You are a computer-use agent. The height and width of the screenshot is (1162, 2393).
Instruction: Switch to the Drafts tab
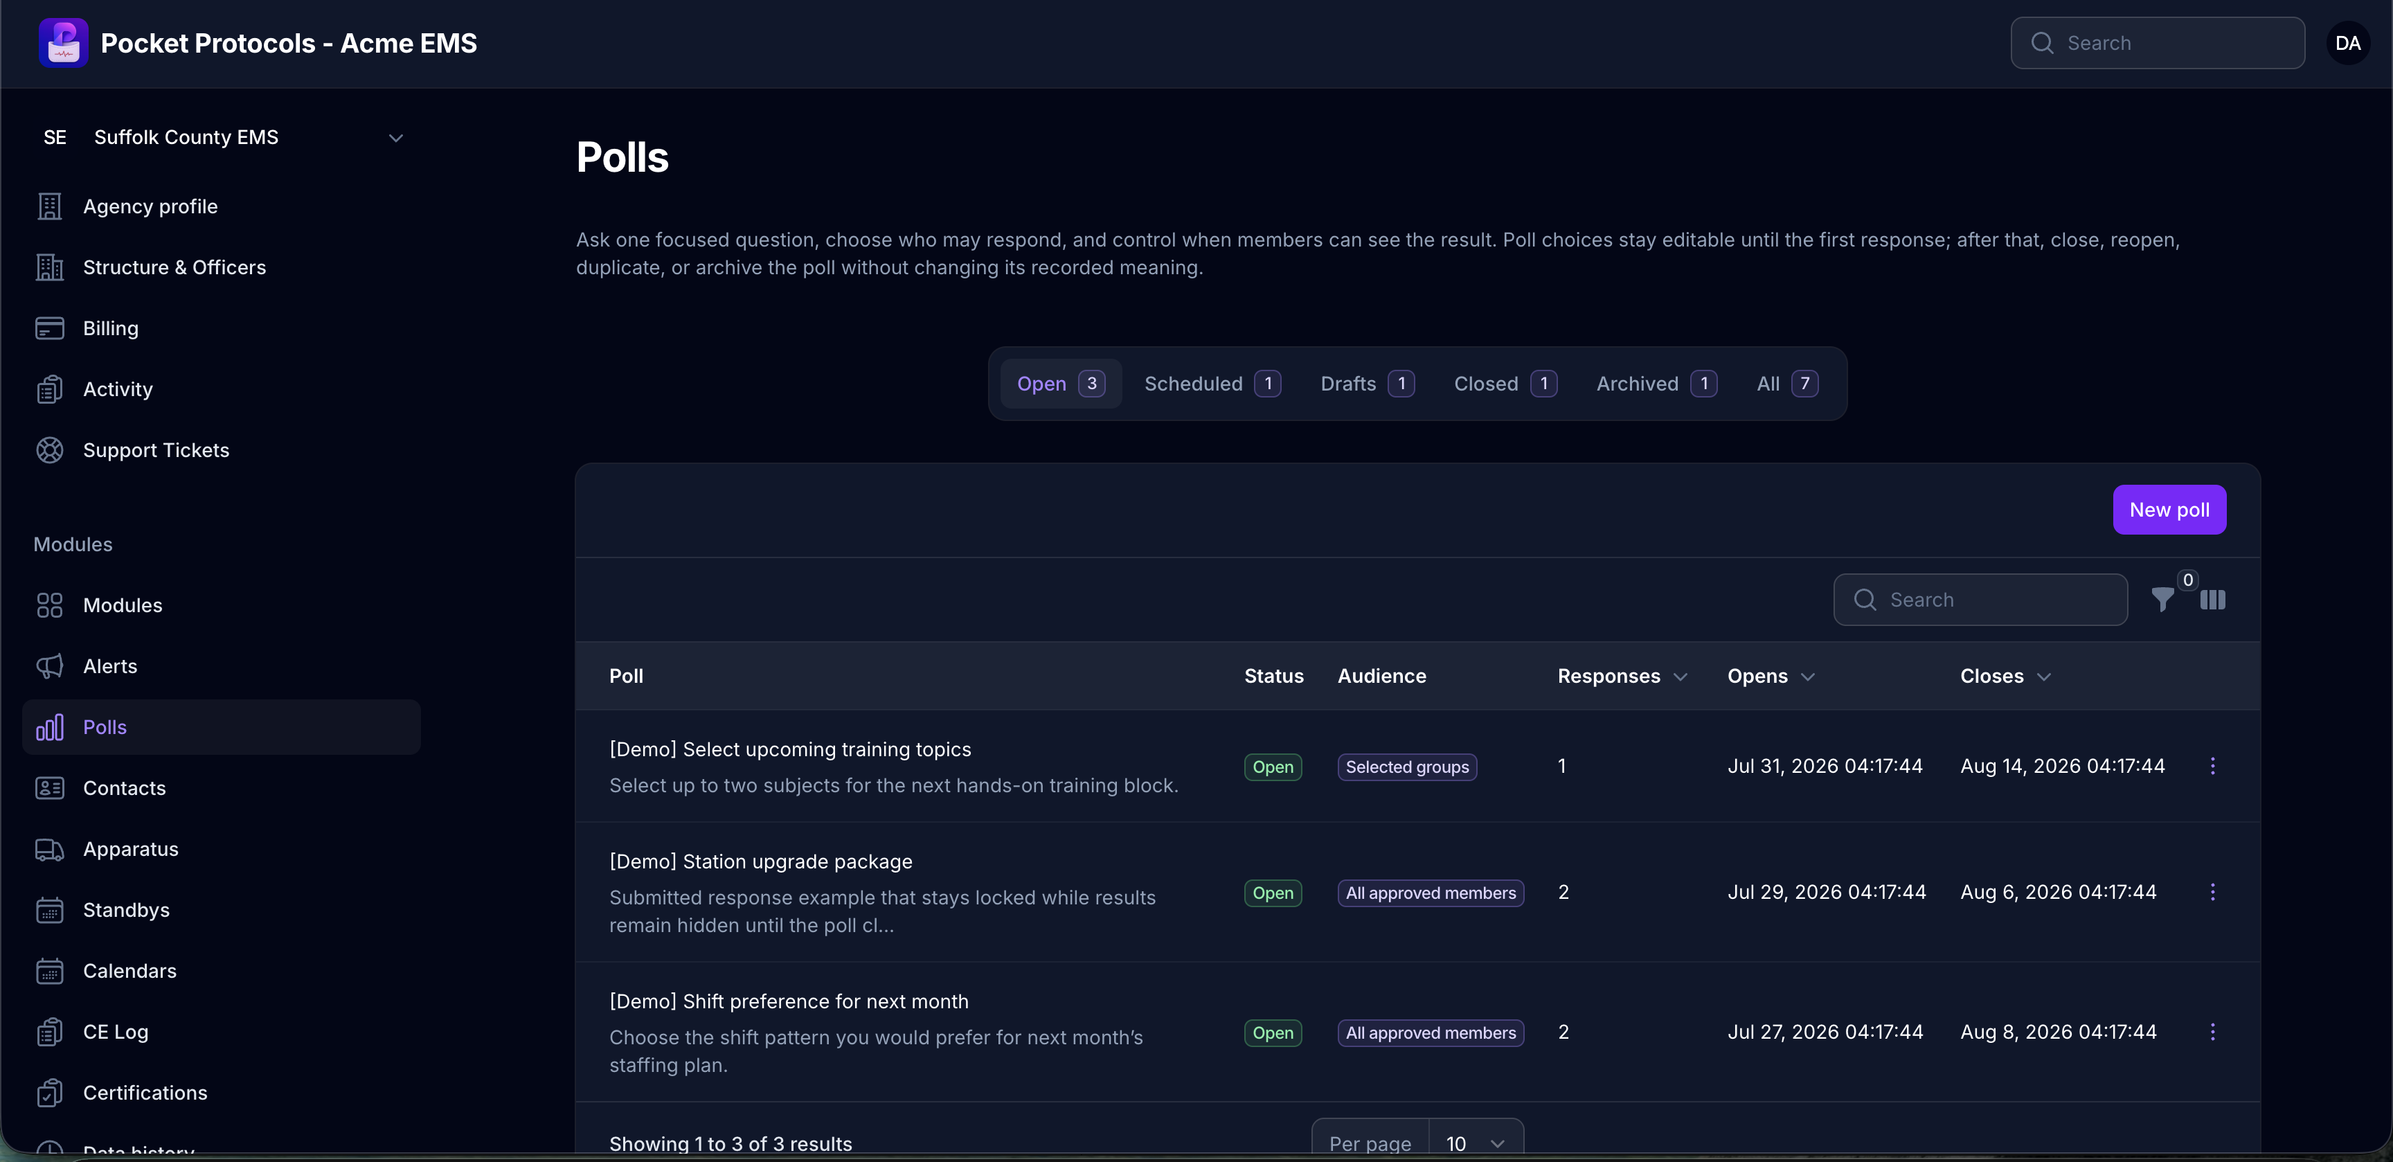click(1368, 384)
